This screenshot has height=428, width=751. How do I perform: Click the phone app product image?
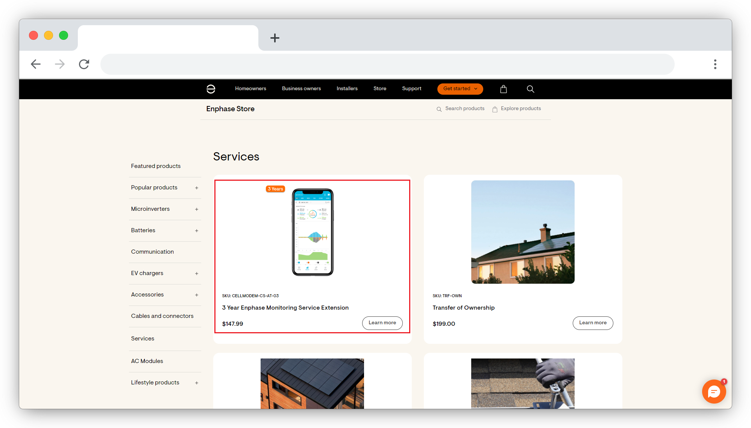pos(313,232)
